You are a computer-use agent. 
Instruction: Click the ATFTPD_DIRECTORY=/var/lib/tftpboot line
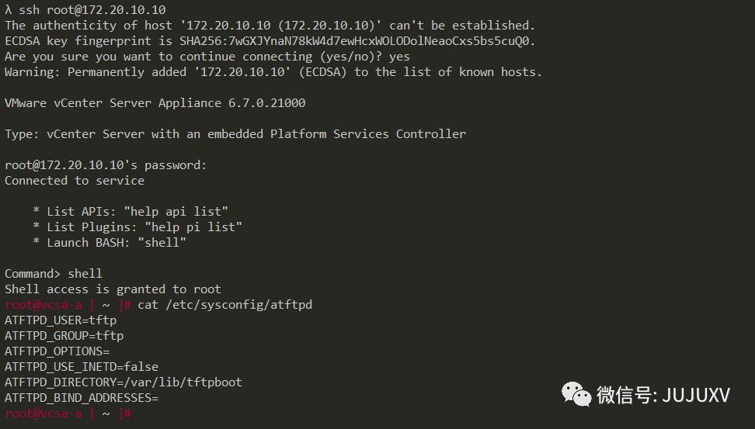coord(124,382)
